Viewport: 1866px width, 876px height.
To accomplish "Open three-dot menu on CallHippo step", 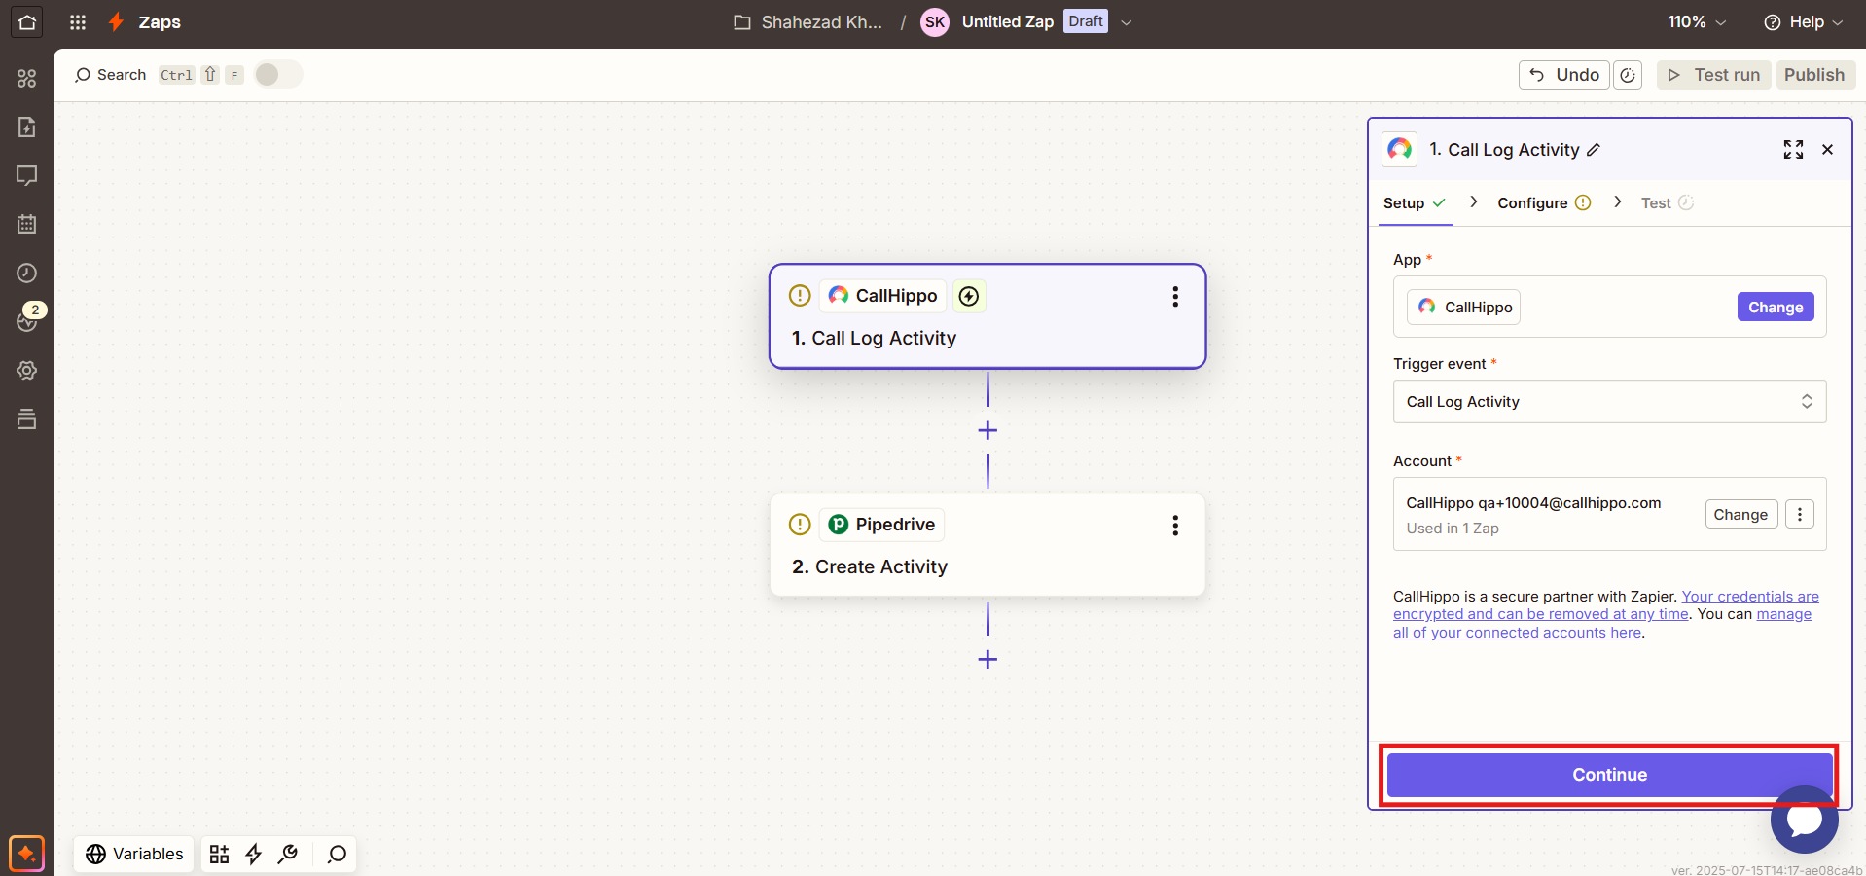I will tap(1175, 296).
